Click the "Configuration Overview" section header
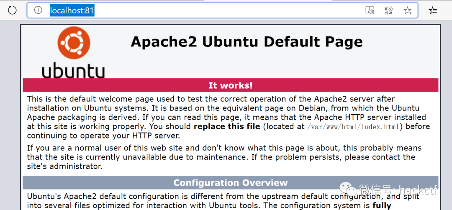The height and width of the screenshot is (210, 452). 231,183
